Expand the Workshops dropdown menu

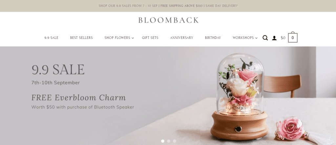245,38
